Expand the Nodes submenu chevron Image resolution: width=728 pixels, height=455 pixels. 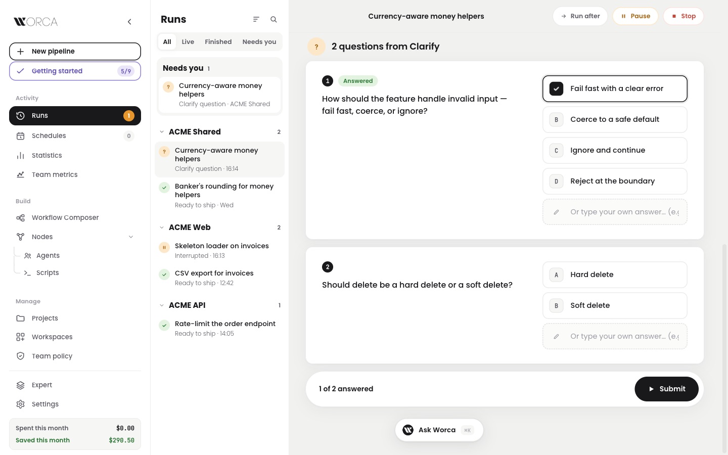131,237
